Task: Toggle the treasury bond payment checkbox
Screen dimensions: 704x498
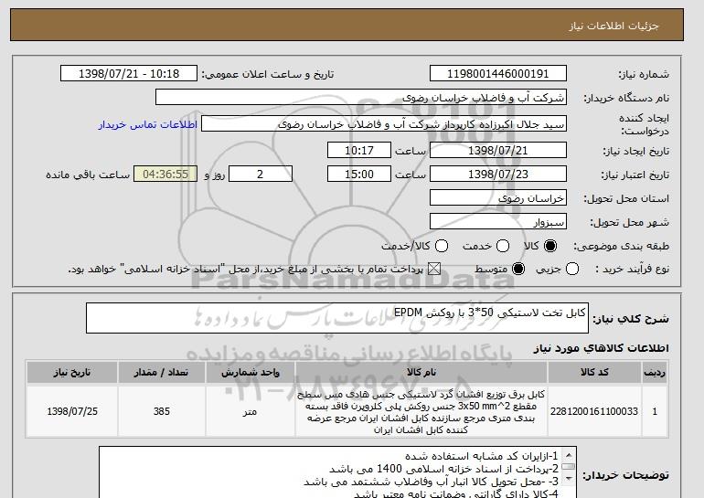Action: point(433,270)
